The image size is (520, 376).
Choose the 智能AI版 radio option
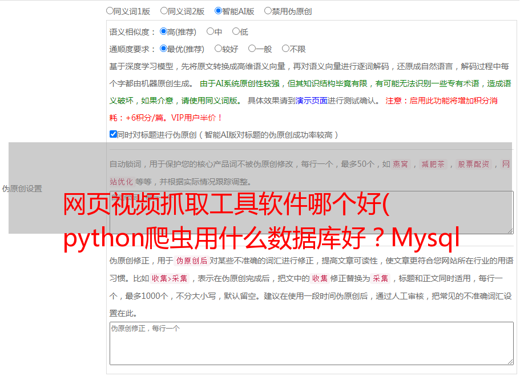pos(218,11)
